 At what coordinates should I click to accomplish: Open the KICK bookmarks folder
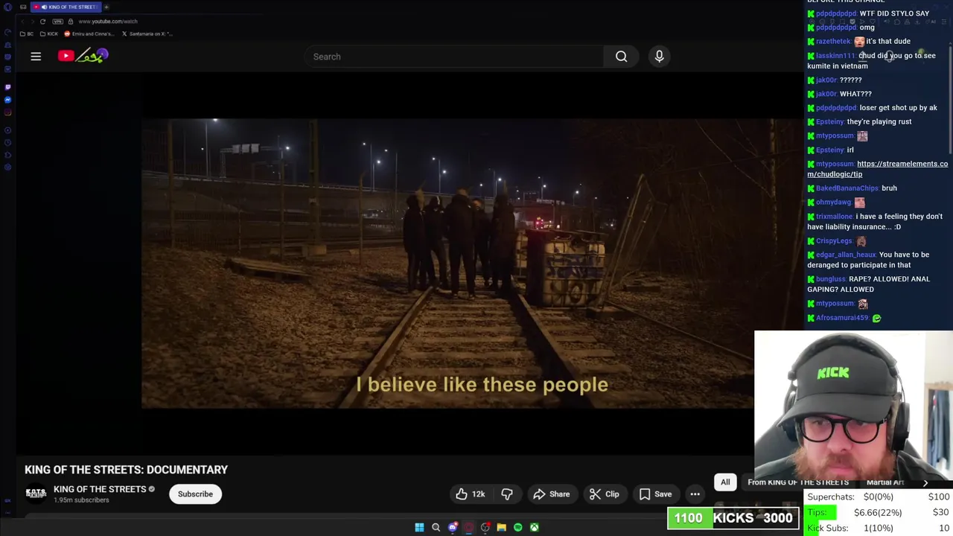click(48, 34)
